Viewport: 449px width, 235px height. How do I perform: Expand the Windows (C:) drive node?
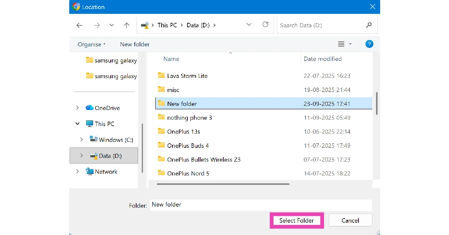pyautogui.click(x=82, y=140)
